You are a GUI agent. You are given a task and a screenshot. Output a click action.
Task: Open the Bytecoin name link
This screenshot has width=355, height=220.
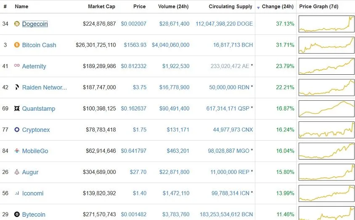tap(34, 215)
